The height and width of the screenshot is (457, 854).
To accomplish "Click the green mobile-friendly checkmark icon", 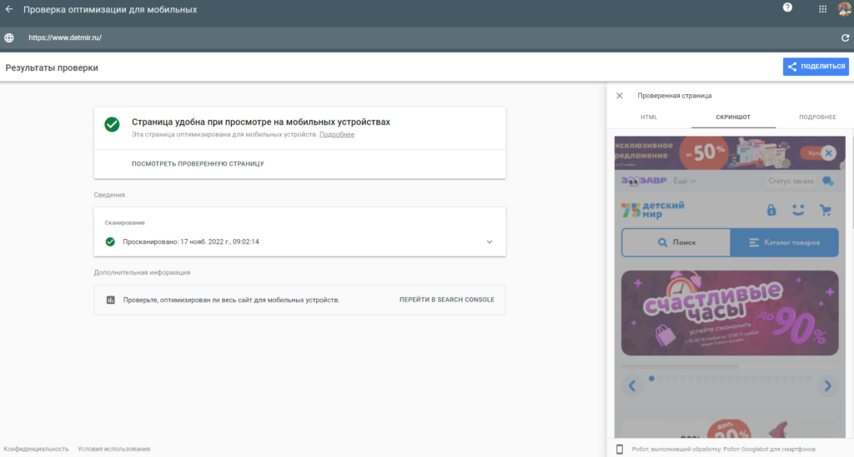I will click(x=113, y=124).
